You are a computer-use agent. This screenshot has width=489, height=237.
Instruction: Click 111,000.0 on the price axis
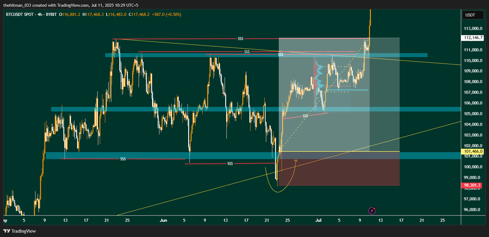pyautogui.click(x=472, y=50)
